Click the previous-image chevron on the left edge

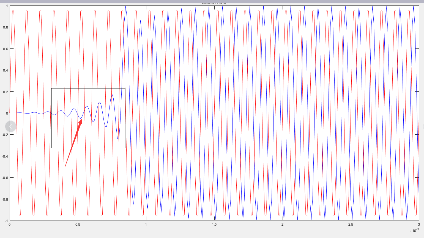point(10,126)
